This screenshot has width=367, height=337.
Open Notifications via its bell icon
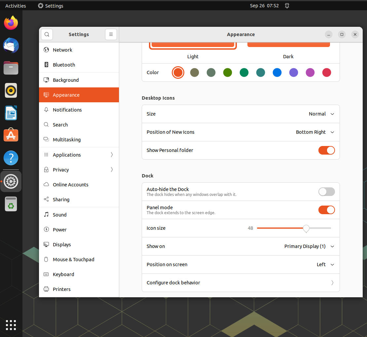pyautogui.click(x=46, y=110)
